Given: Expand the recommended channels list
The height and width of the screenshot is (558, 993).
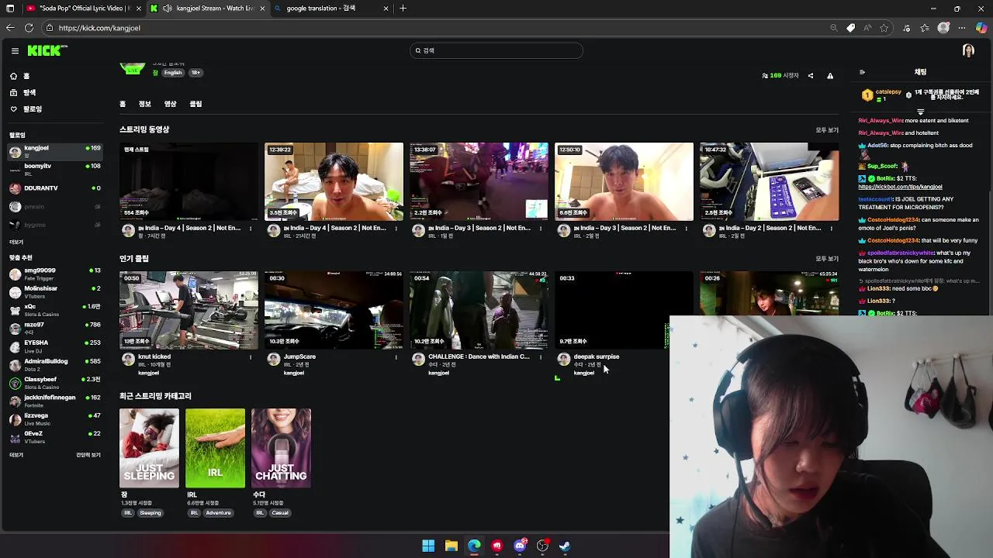Looking at the screenshot, I should click(x=16, y=455).
